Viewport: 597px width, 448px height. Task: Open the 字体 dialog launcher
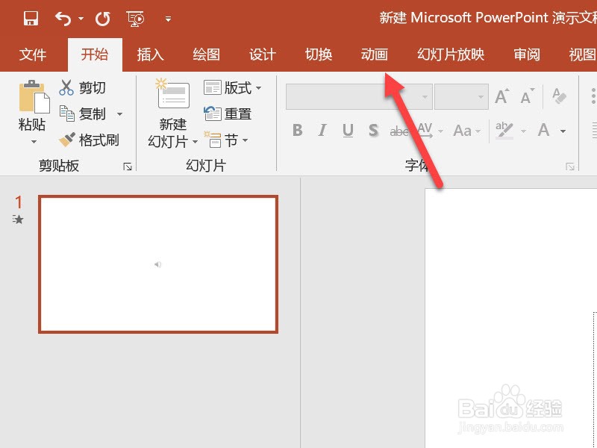[x=570, y=167]
